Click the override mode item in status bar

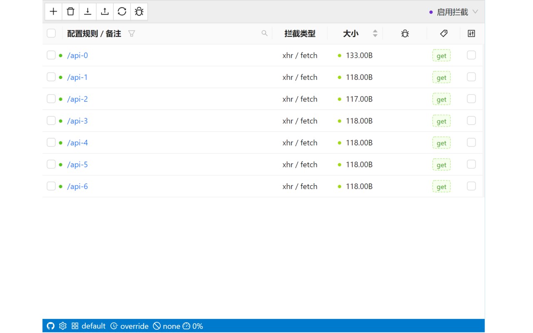click(130, 326)
